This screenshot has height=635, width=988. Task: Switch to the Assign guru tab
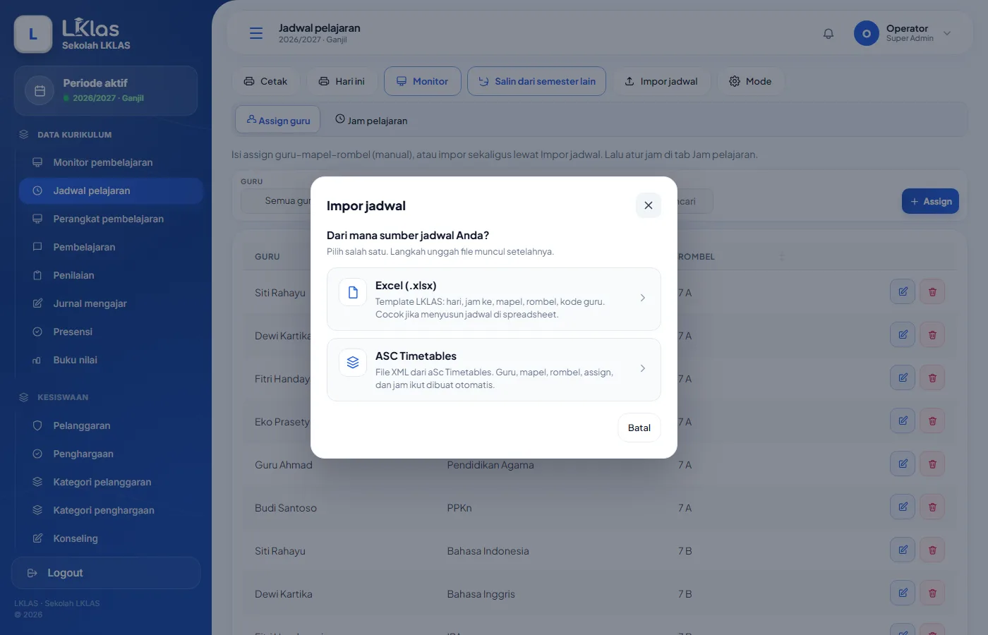click(278, 120)
